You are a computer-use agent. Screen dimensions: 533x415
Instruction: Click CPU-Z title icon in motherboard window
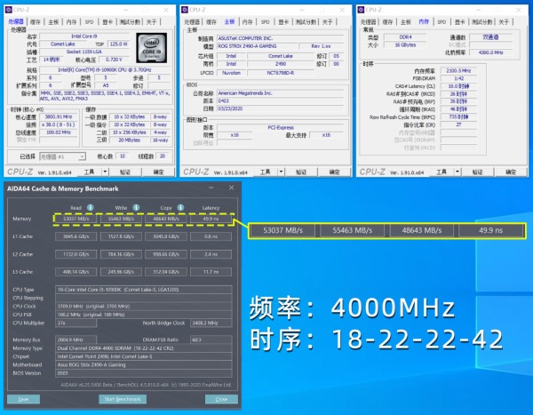pos(185,10)
